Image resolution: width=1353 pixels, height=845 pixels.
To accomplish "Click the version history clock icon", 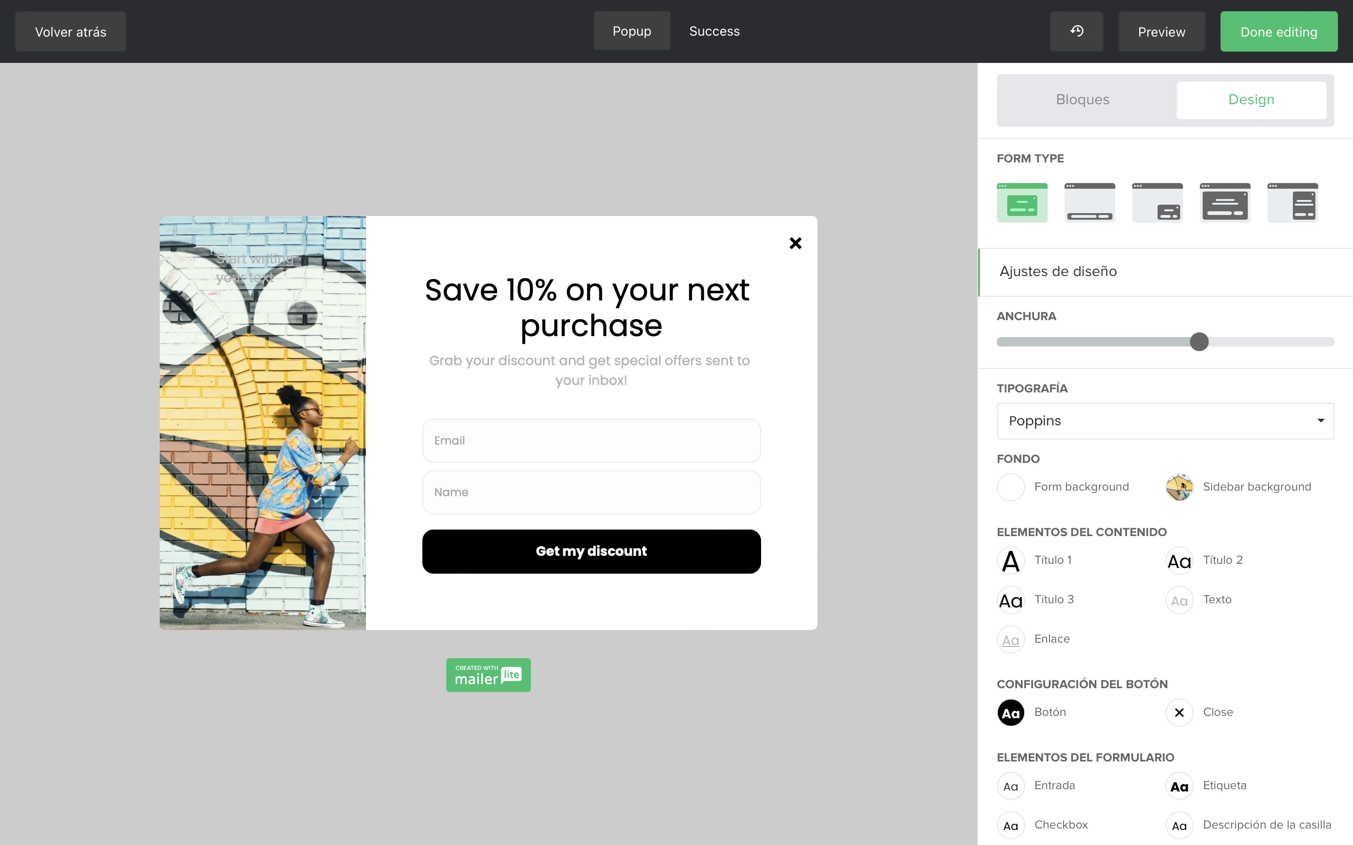I will (x=1076, y=31).
